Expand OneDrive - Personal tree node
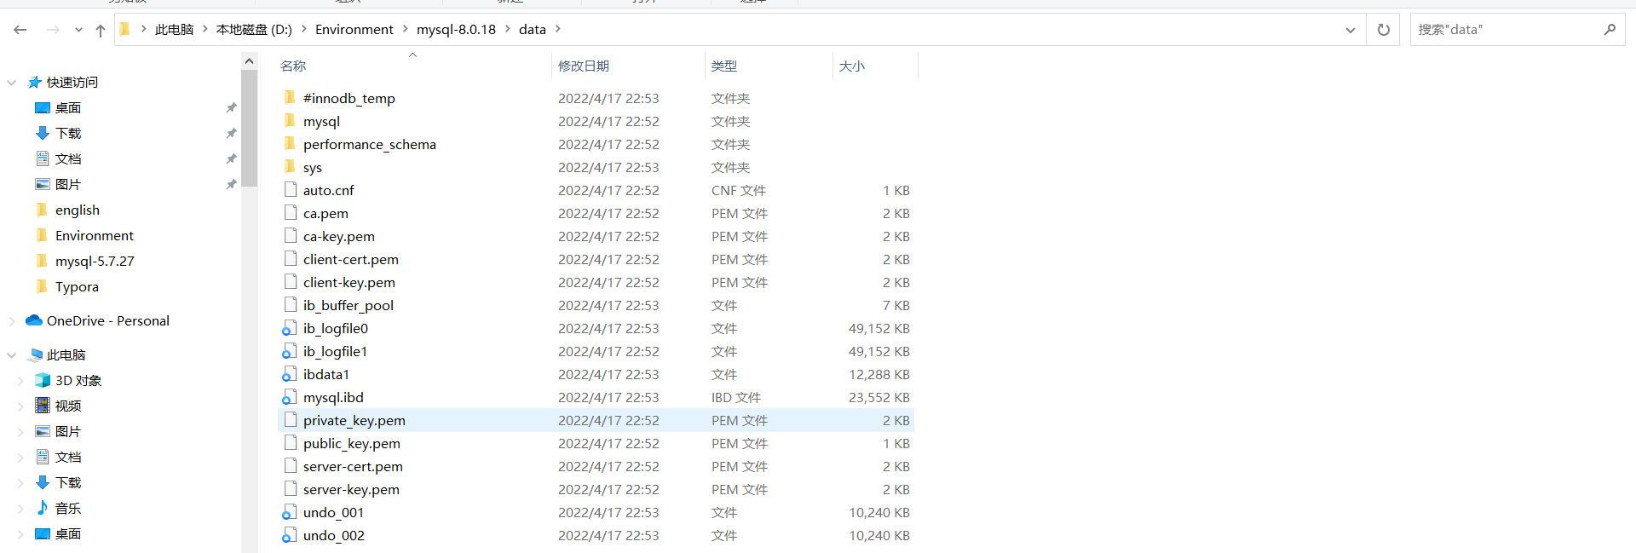 click(x=12, y=321)
